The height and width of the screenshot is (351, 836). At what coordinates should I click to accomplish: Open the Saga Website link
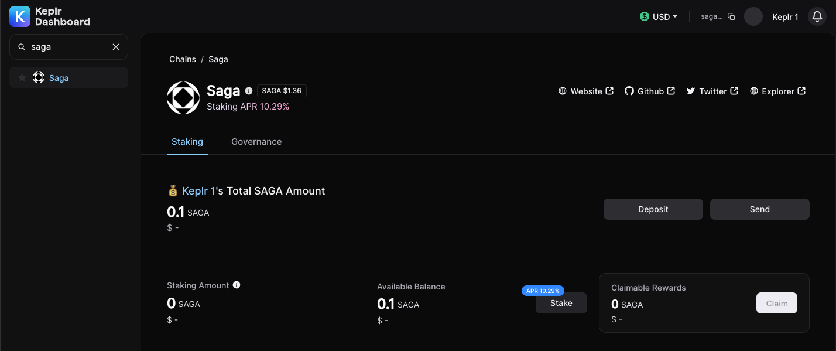586,91
